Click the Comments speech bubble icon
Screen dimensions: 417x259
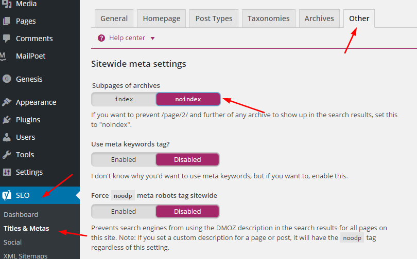6,39
